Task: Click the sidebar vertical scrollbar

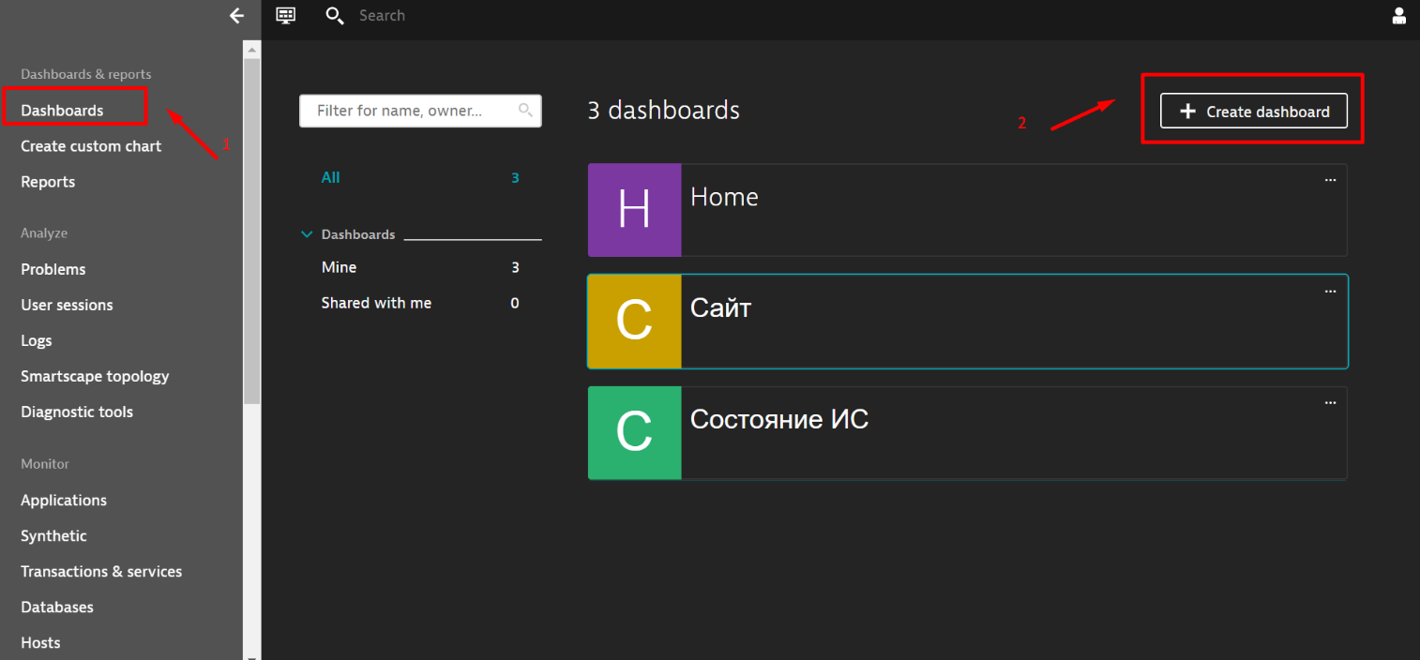Action: tap(251, 234)
